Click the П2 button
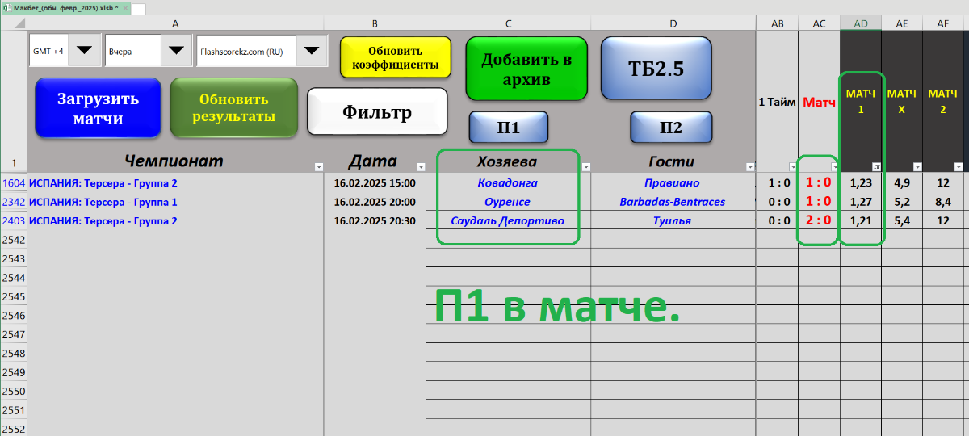 pos(671,128)
